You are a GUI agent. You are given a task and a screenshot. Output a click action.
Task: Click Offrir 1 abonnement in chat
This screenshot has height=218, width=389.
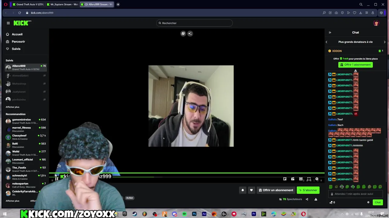click(x=355, y=65)
